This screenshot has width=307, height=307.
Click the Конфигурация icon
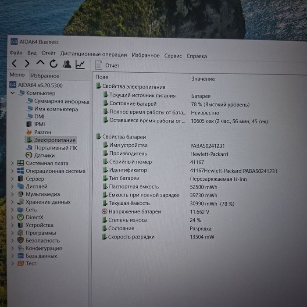pos(21,248)
